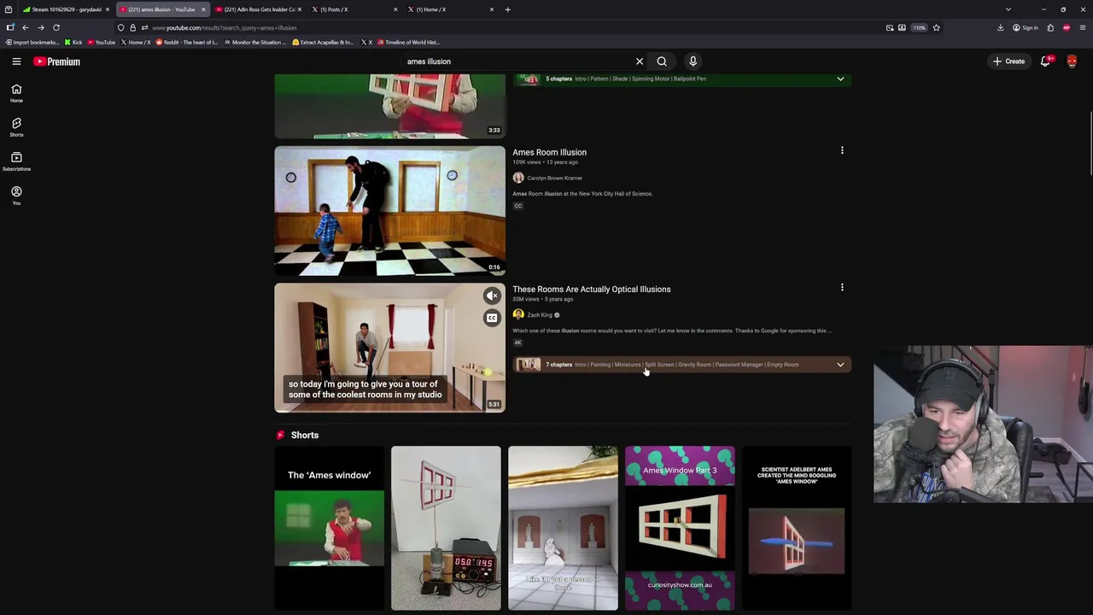Screen dimensions: 1093x615
Task: Open Firefox View icon at tab strip
Action: pyautogui.click(x=9, y=9)
